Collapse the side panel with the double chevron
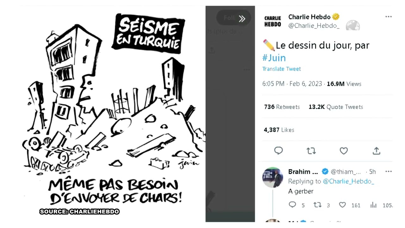Image resolution: width=405 pixels, height=228 pixels. (242, 19)
